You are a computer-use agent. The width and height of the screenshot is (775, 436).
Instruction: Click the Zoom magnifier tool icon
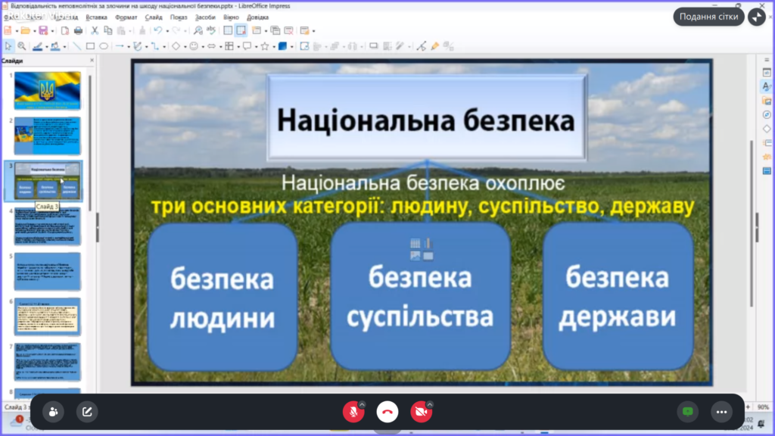(x=22, y=46)
